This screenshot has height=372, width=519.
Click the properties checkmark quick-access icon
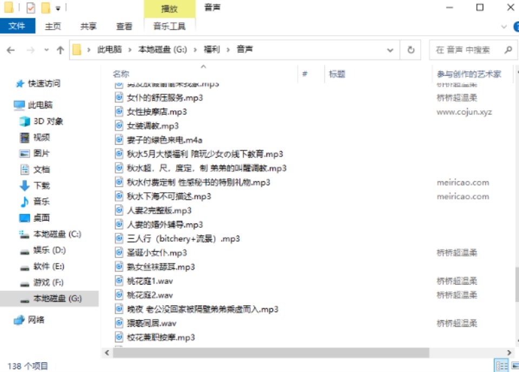(31, 8)
